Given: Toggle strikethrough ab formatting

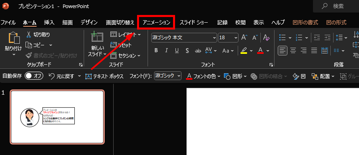Looking at the screenshot, I should click(198, 51).
